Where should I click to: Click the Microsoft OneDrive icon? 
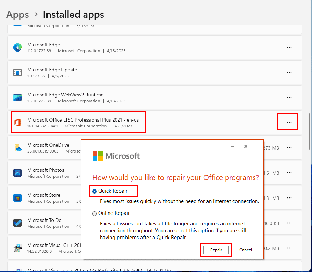tap(18, 148)
